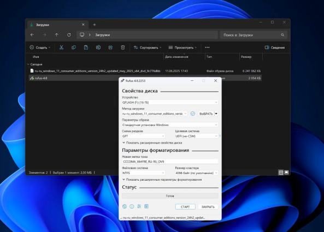Click the 6 241 062 КБ size cell
Viewport: 324px width, 232px height.
pos(251,71)
